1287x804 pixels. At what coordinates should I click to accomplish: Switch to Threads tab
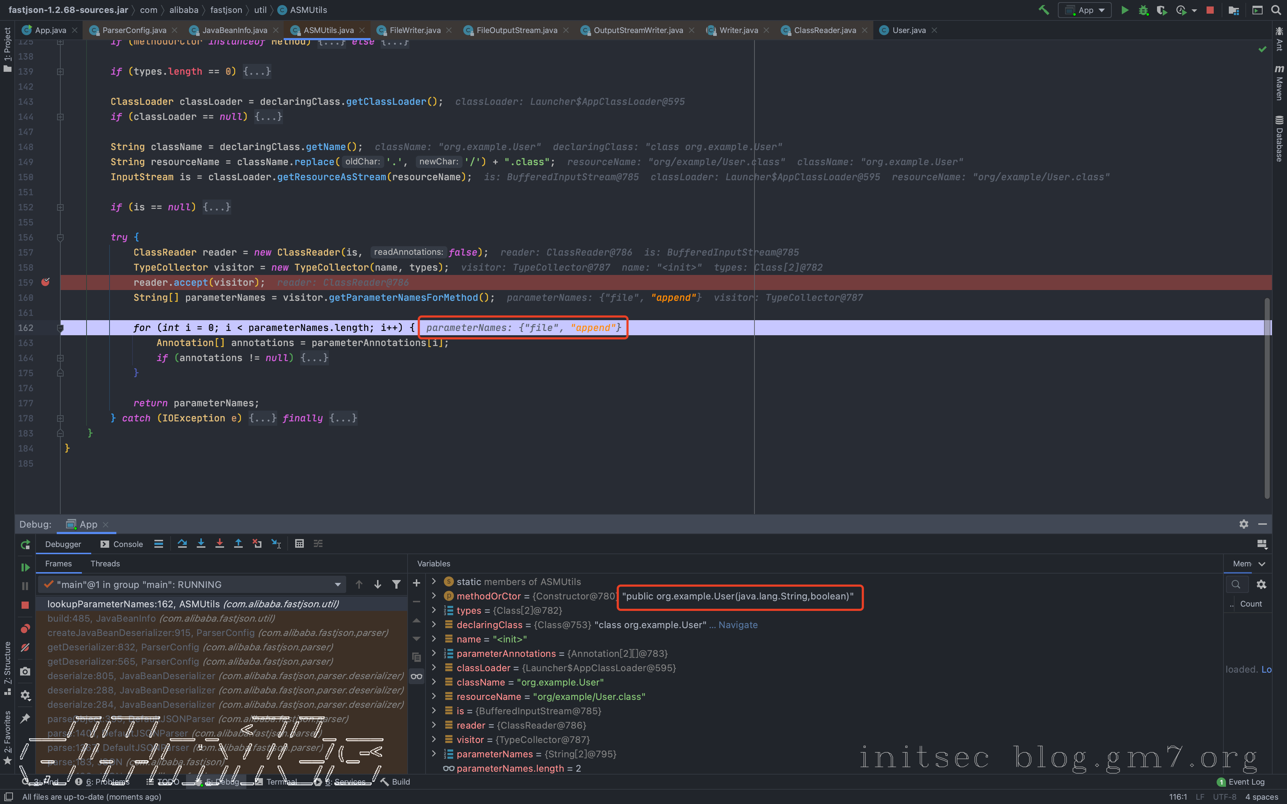105,564
